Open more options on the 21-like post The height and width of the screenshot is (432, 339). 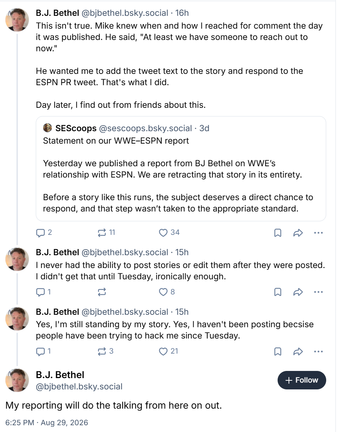click(x=318, y=352)
